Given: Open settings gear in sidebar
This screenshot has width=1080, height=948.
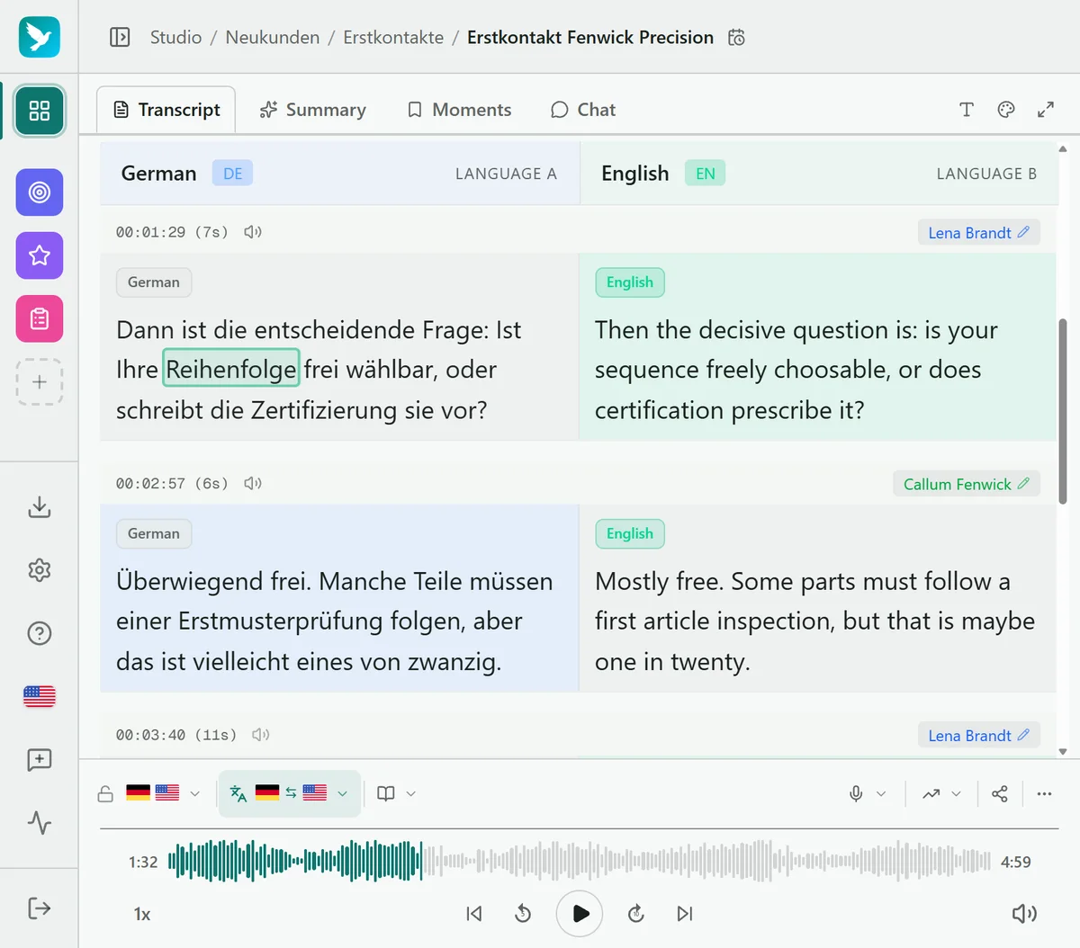Looking at the screenshot, I should [40, 570].
